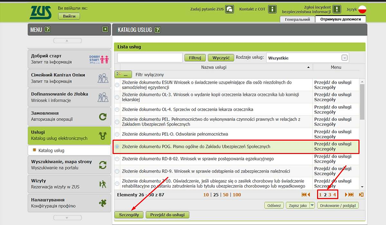The image size is (386, 225).
Task: Select radio for RD-8-02 Wniosek row
Action: click(117, 159)
